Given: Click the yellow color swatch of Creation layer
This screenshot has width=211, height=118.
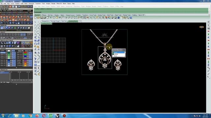Looking at the screenshot, I should pos(25,66).
